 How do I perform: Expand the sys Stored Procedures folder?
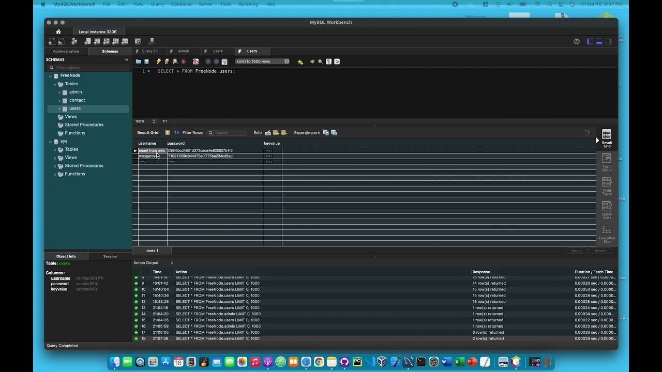tap(55, 166)
